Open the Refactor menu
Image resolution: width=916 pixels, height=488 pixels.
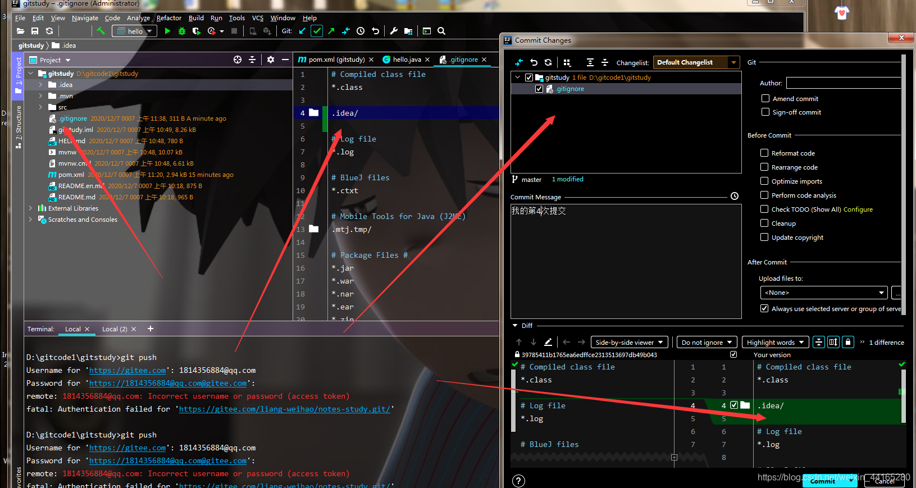click(x=169, y=18)
